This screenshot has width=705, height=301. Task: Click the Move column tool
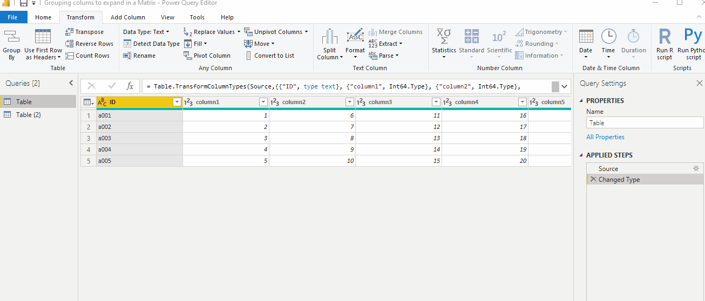pos(259,44)
